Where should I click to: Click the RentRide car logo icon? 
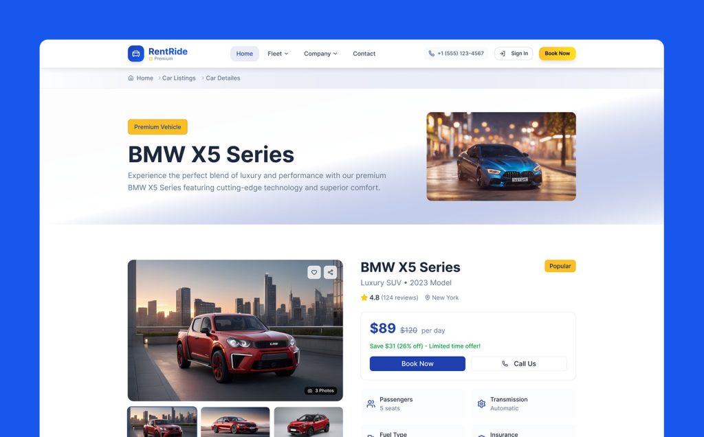click(x=135, y=54)
